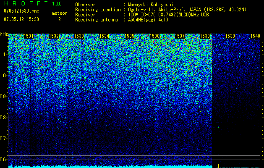Click the 1533 time marker
Screen dimensions: 264x168
[79, 36]
